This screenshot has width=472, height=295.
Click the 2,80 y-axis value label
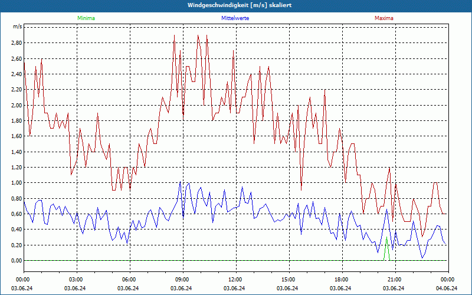(x=15, y=43)
